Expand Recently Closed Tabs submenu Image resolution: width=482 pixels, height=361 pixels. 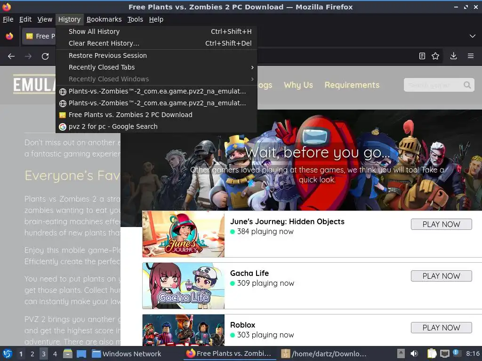[x=156, y=67]
